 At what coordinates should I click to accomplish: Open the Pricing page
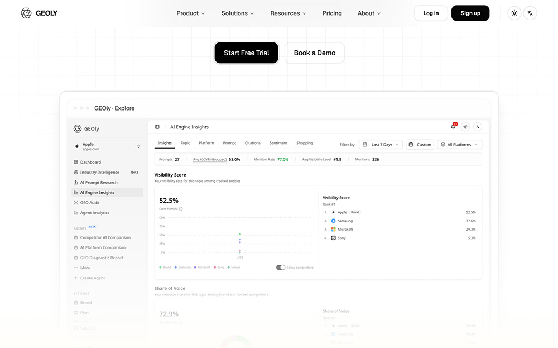332,13
